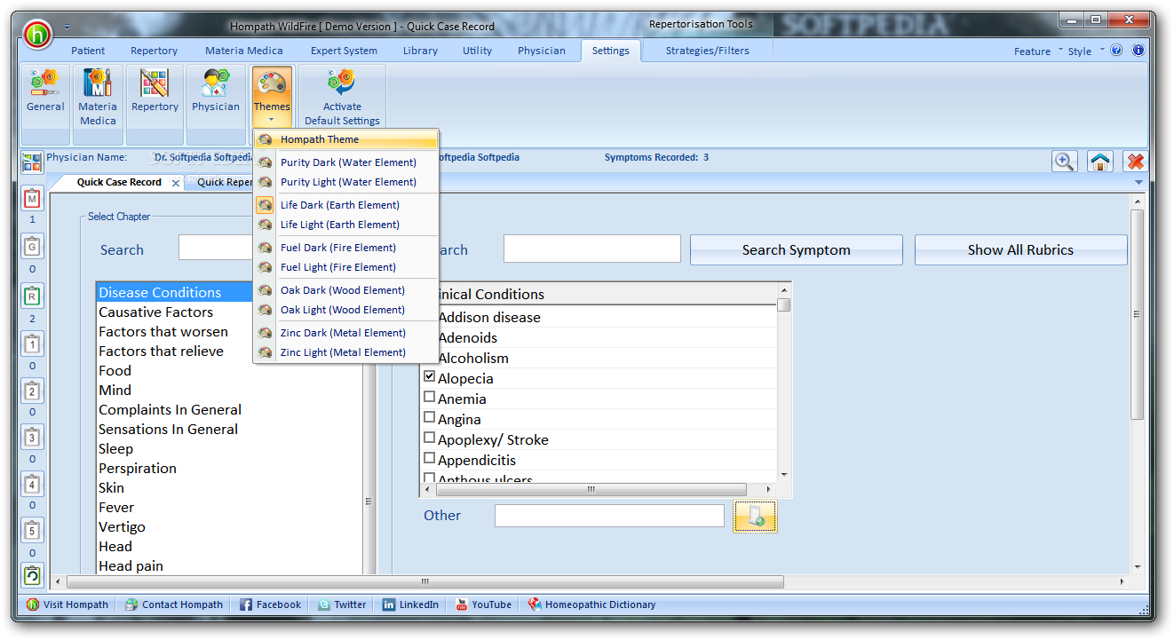The image size is (1174, 640).
Task: Check the Appendicitis checkbox
Action: (430, 458)
